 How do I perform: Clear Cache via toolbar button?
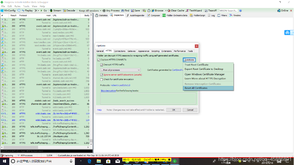tap(176, 11)
